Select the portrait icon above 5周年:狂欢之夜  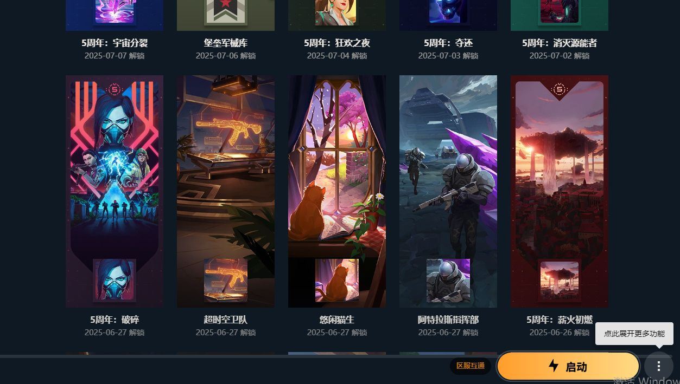(337, 11)
